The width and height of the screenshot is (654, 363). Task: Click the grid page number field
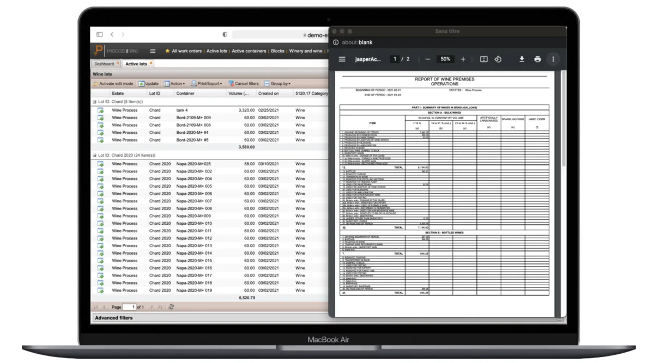point(129,307)
